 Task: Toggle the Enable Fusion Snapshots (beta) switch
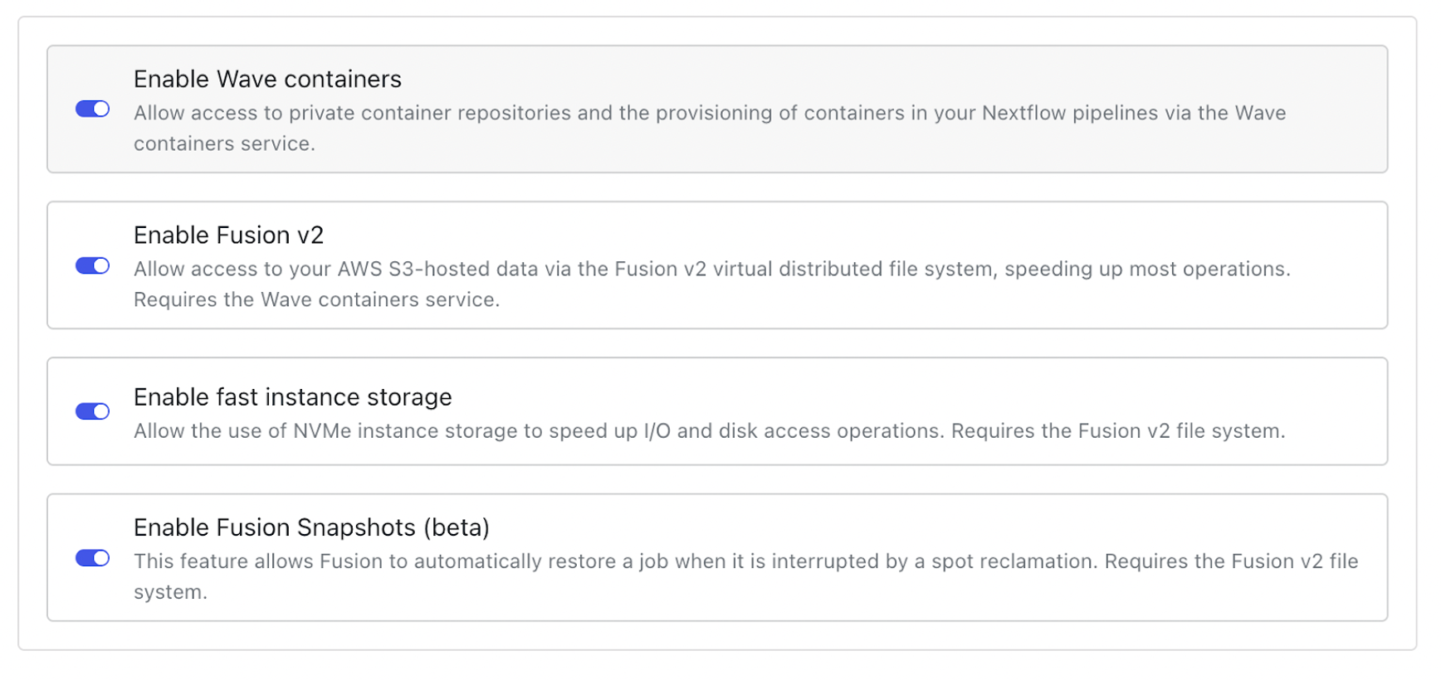(92, 558)
